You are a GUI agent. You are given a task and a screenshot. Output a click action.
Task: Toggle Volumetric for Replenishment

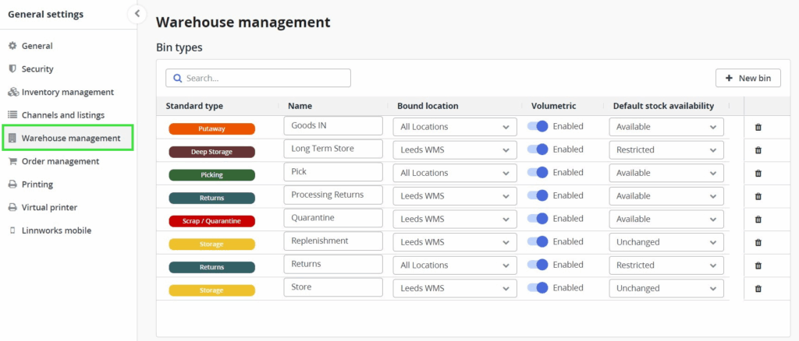(538, 241)
